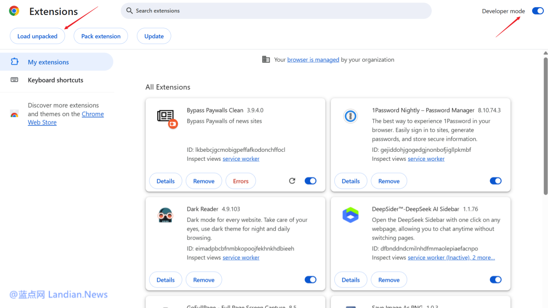Viewport: 548px width, 308px height.
Task: Disable DeepSider extension toggle
Action: point(495,280)
